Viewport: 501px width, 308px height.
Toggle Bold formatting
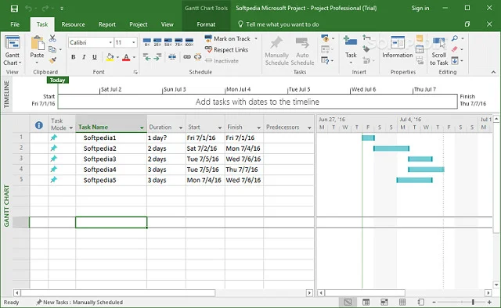74,57
